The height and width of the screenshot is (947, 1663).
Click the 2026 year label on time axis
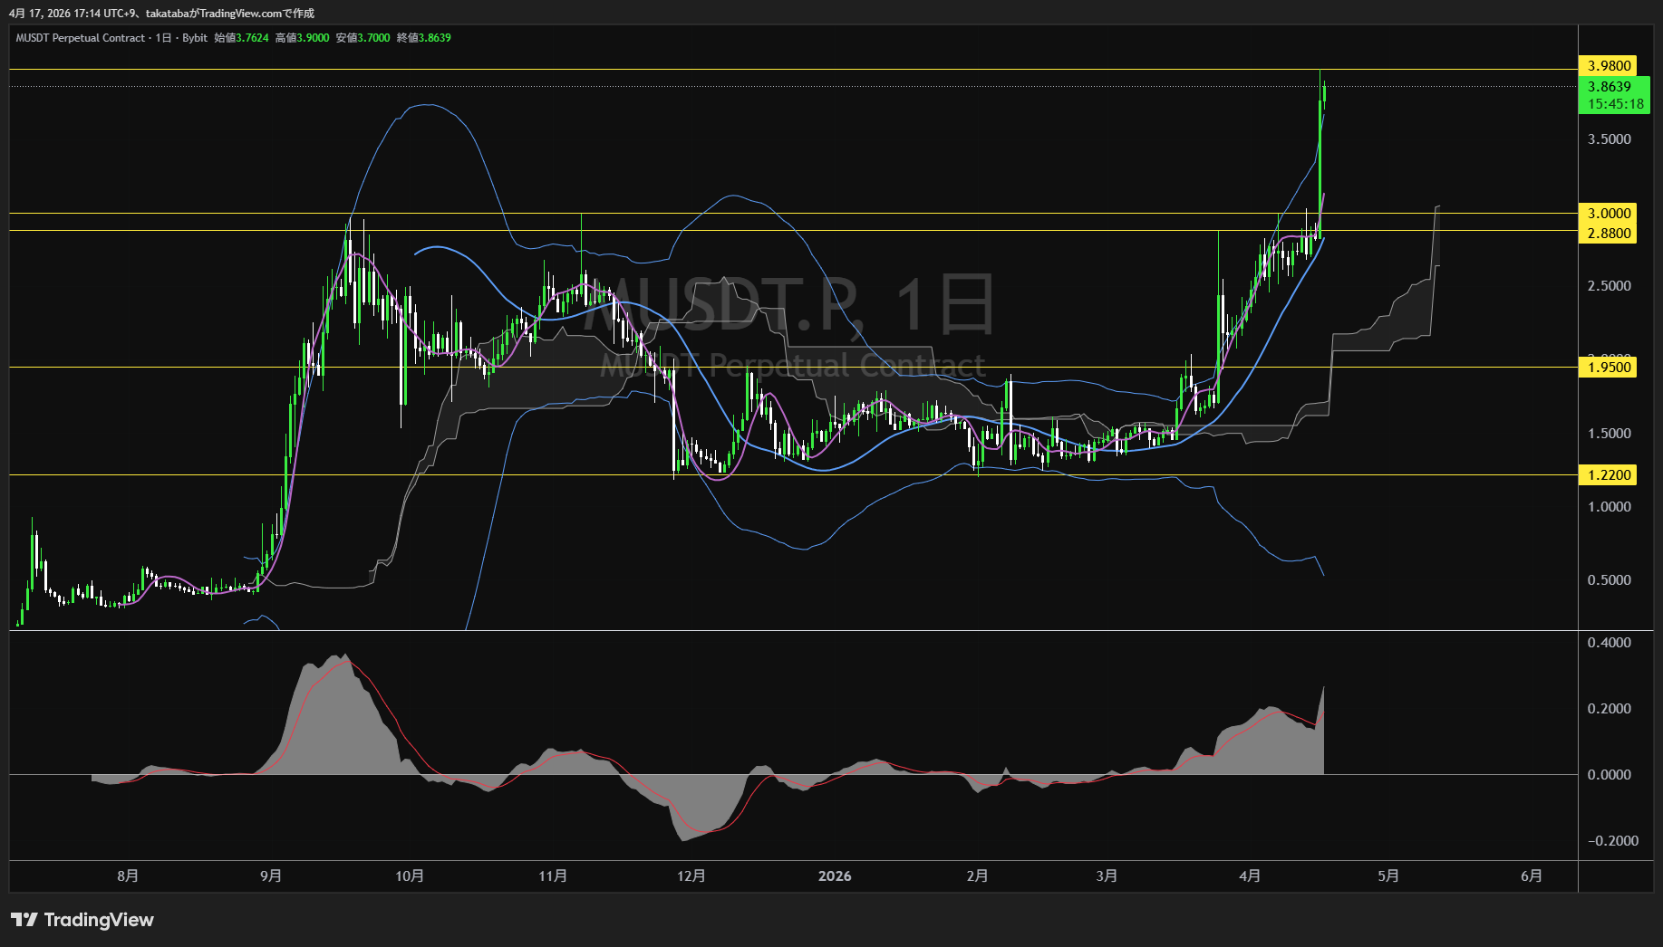point(835,875)
